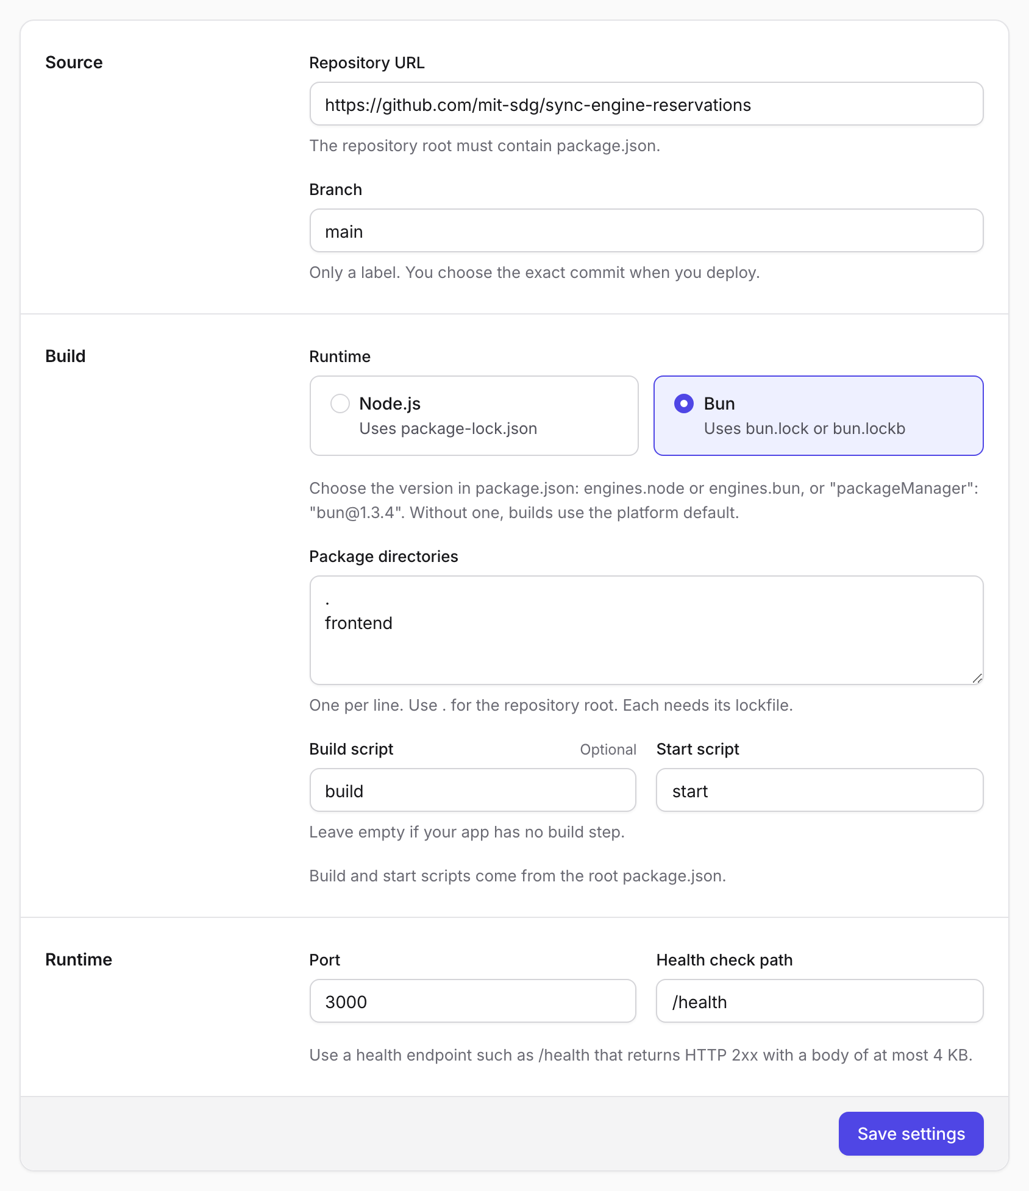Click the Start script label
Viewport: 1029px width, 1191px height.
(697, 749)
